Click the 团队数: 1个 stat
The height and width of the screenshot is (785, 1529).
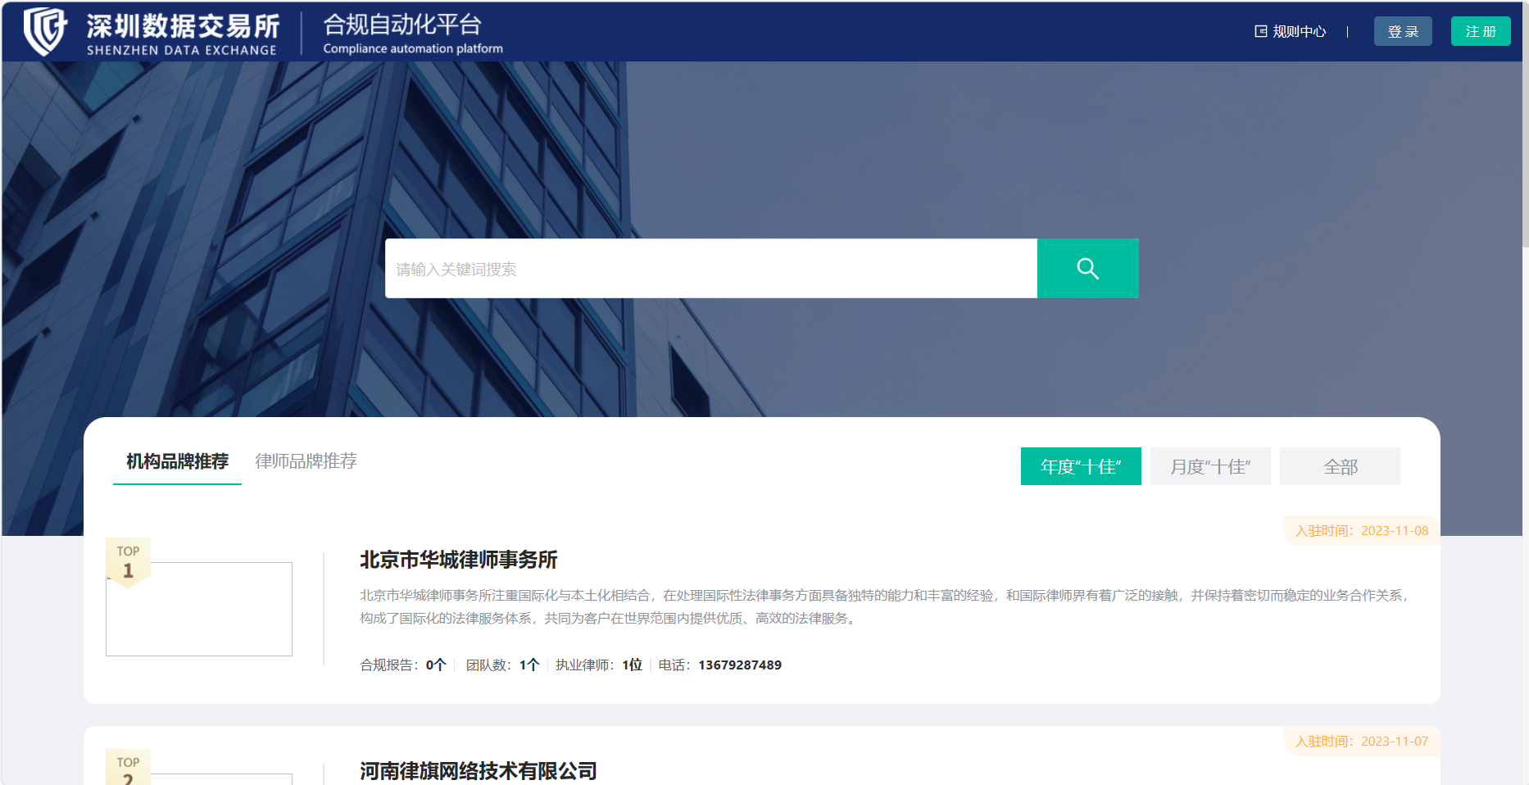tap(502, 665)
